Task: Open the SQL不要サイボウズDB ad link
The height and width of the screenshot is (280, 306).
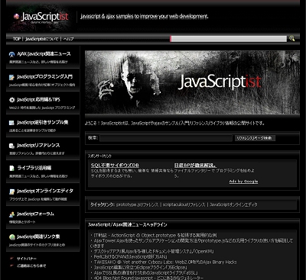Action: click(x=115, y=166)
